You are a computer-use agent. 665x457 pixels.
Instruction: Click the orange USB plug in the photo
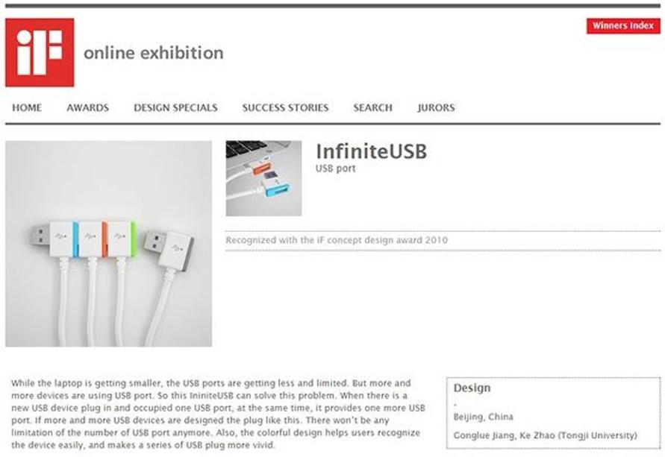pyautogui.click(x=93, y=239)
